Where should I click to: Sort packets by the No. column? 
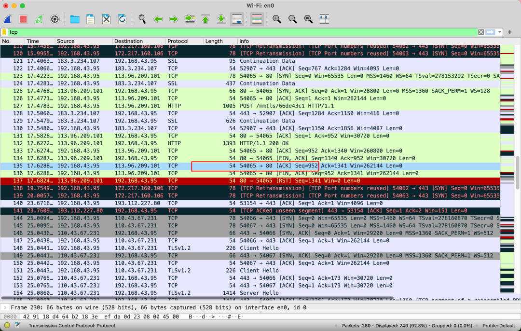[x=13, y=41]
